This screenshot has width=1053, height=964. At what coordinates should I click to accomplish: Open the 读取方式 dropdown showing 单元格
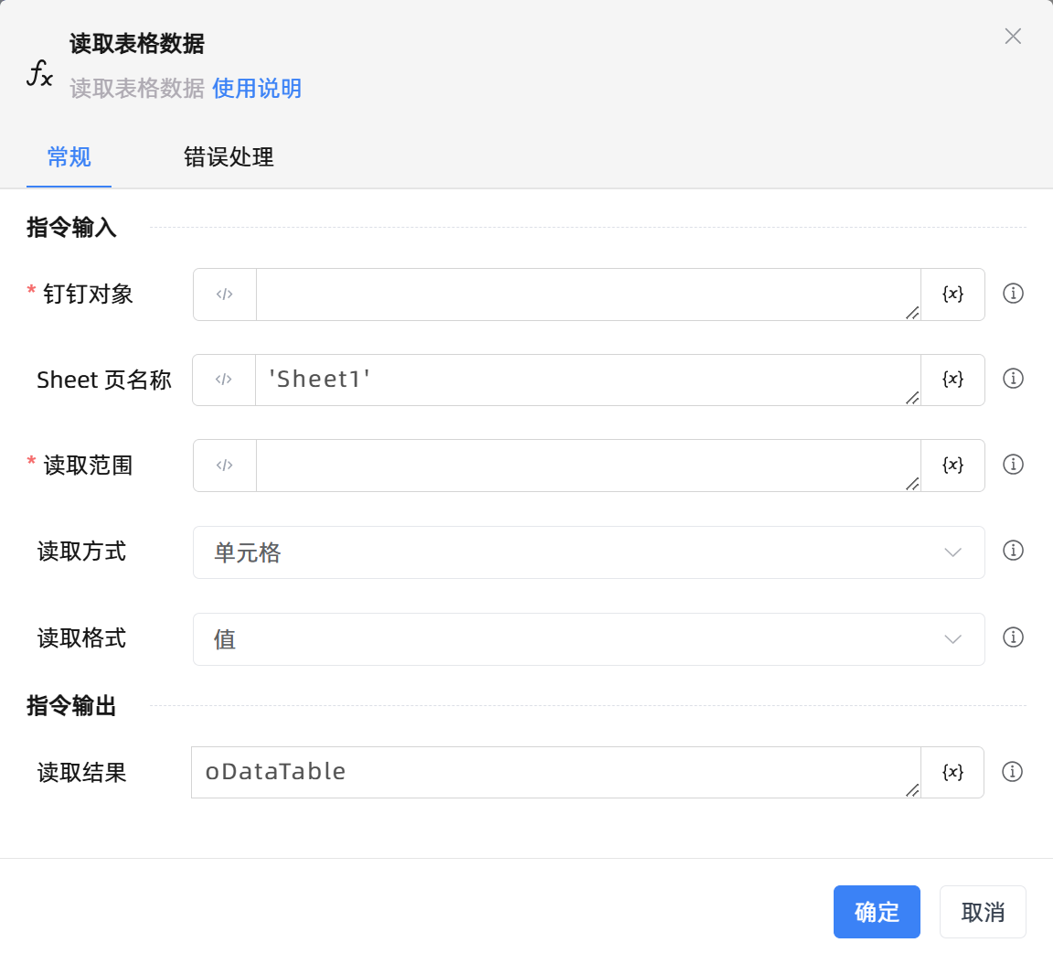[x=588, y=552]
